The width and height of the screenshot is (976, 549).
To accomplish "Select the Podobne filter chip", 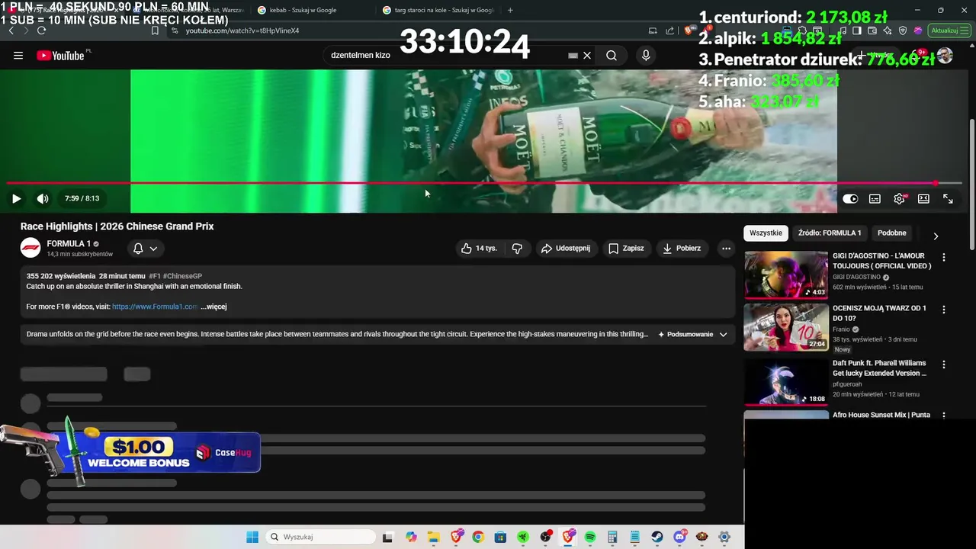I will coord(892,233).
